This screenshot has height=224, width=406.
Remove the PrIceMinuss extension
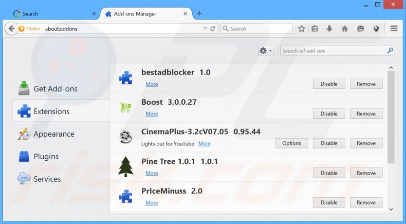click(x=366, y=202)
